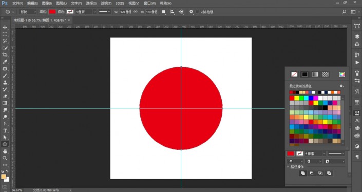Image resolution: width=362 pixels, height=192 pixels.
Task: Open the tool mode dropdown in options bar
Action: [28, 12]
